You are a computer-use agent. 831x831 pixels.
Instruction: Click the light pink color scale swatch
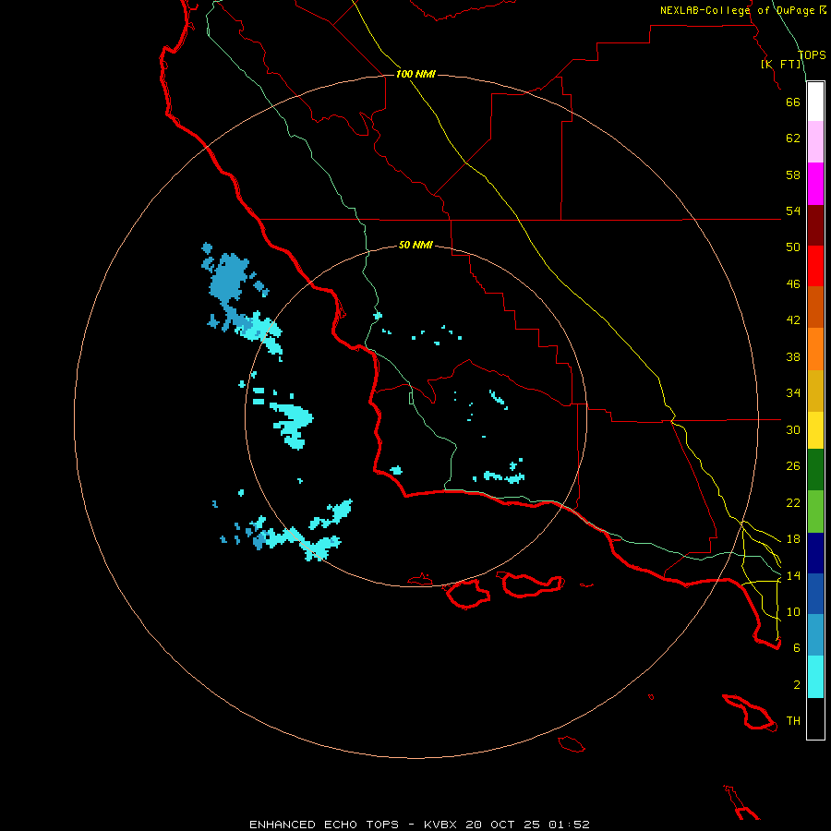tap(815, 141)
